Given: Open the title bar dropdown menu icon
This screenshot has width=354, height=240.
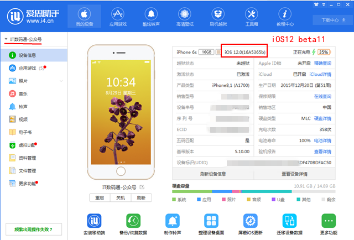Looking at the screenshot, I should 324,4.
